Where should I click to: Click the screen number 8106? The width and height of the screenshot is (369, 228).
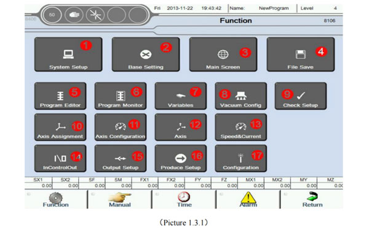pos(330,21)
